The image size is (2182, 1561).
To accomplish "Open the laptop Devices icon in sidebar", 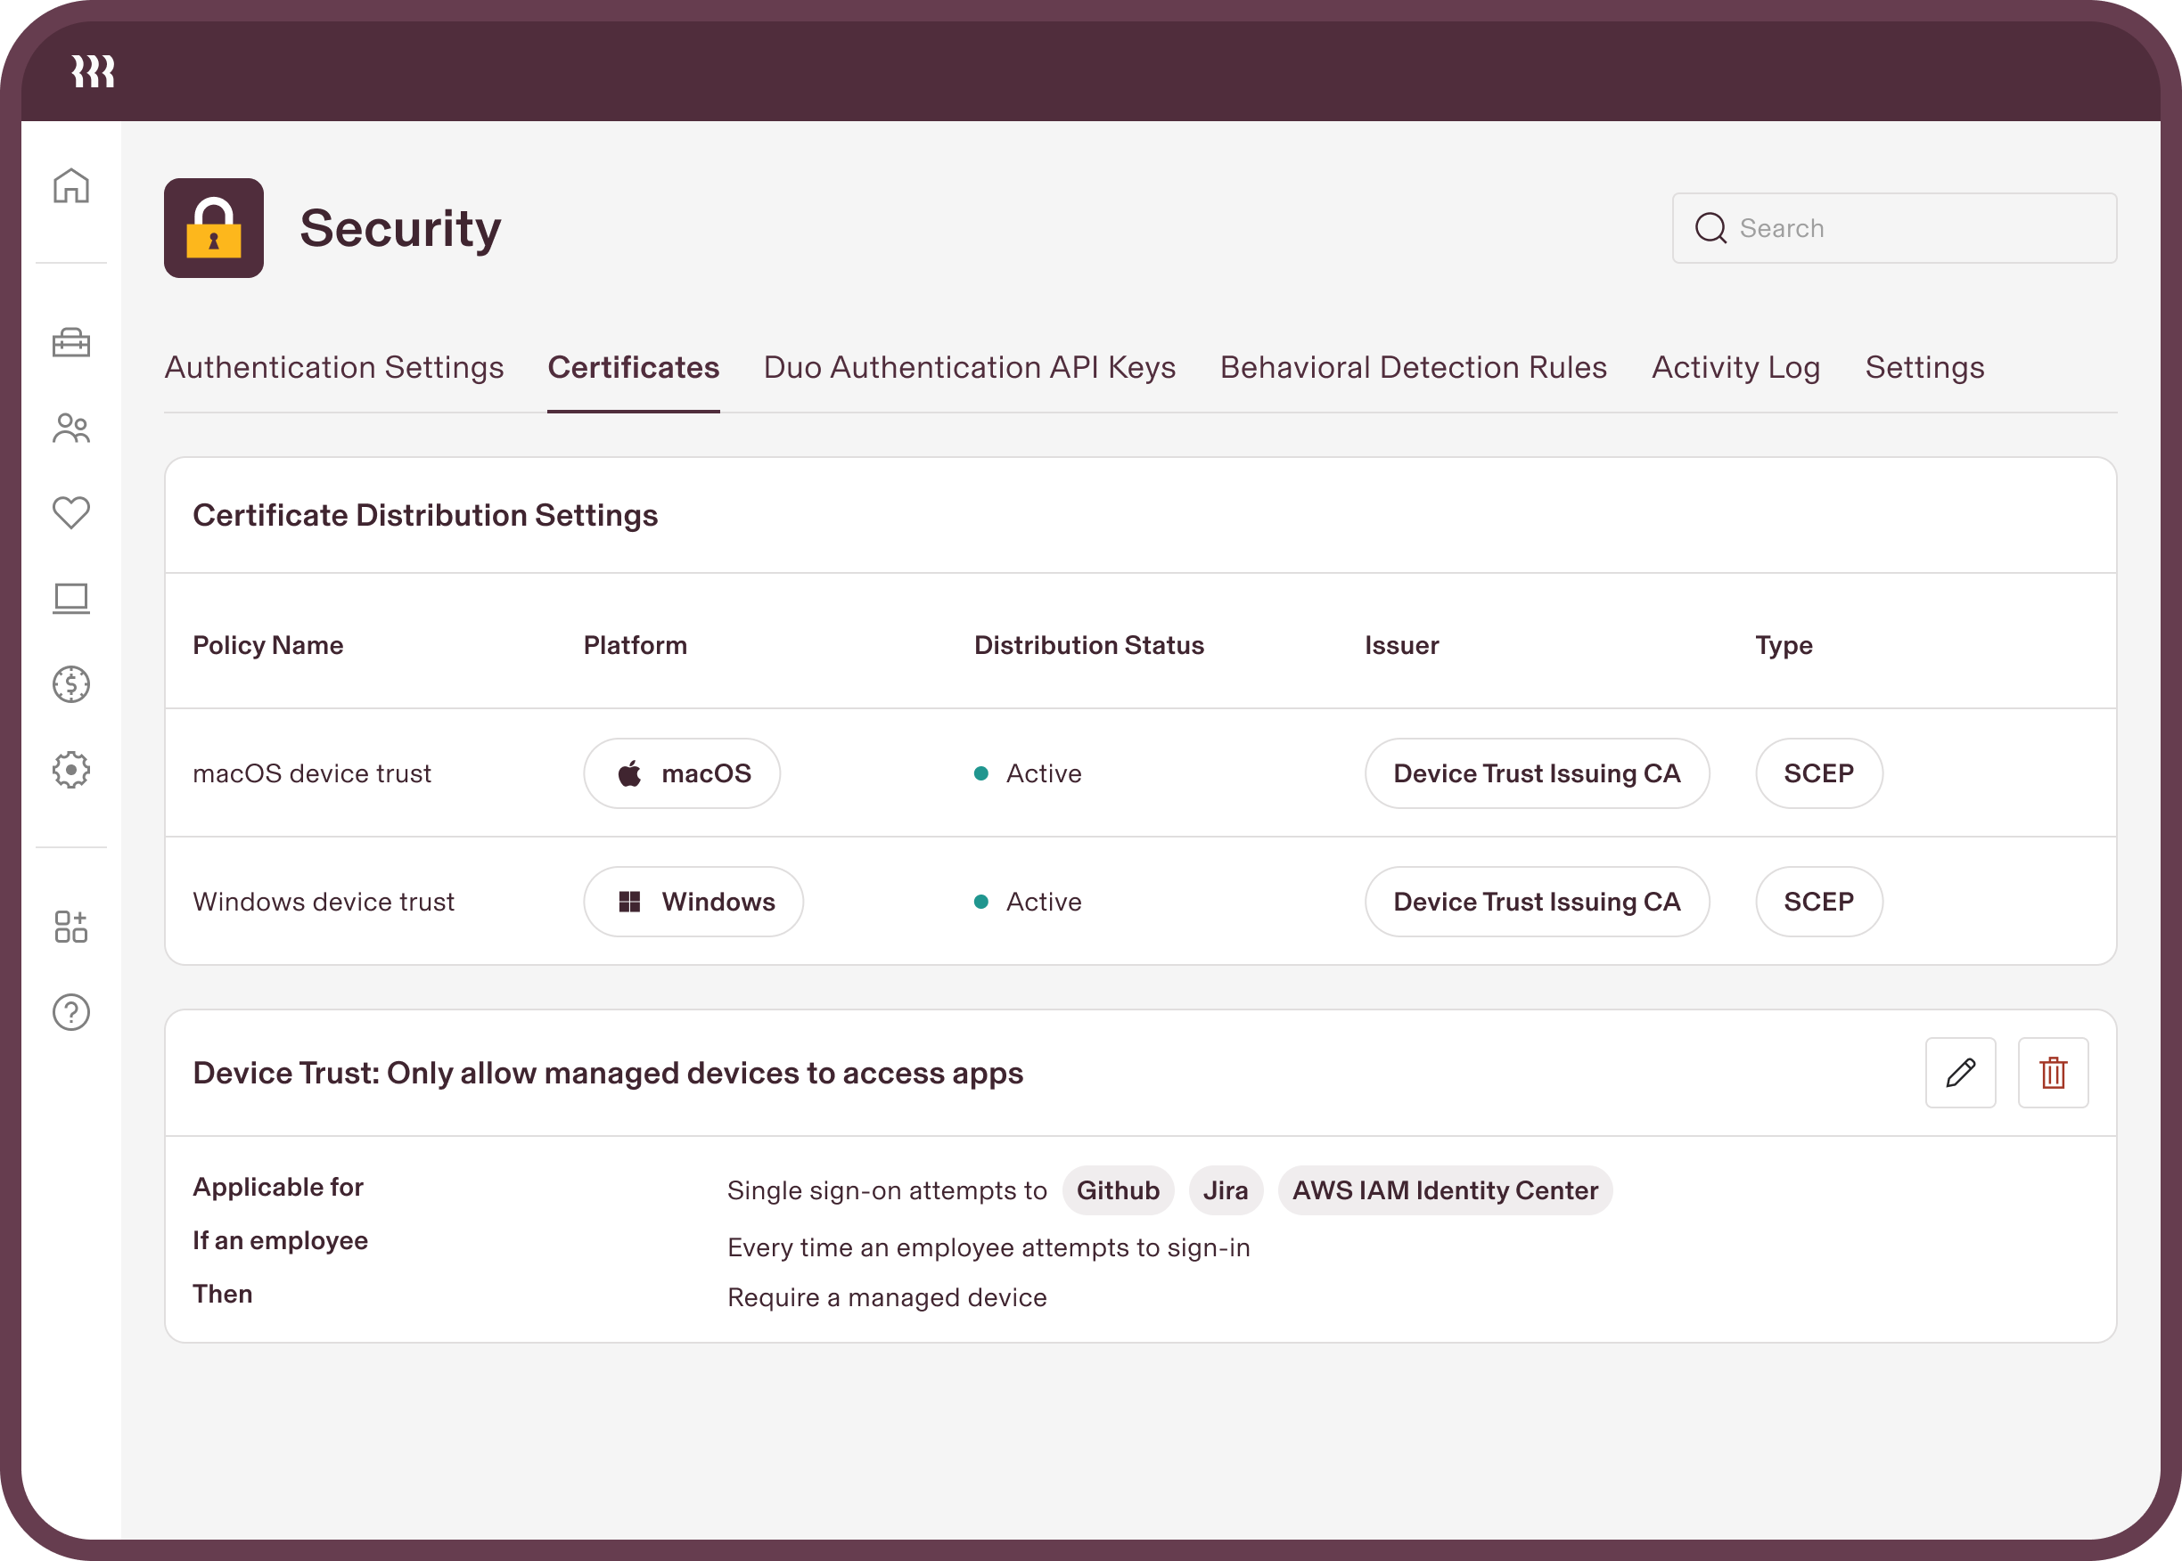I will pos(71,598).
